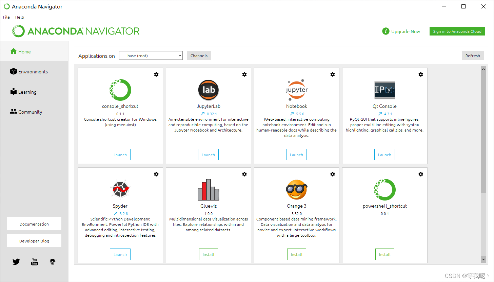494x282 pixels.
Task: Install Orange 3
Action: tap(297, 254)
